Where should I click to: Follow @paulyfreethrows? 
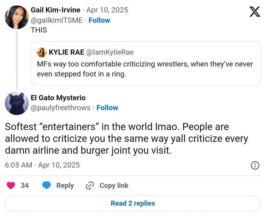click(x=107, y=108)
